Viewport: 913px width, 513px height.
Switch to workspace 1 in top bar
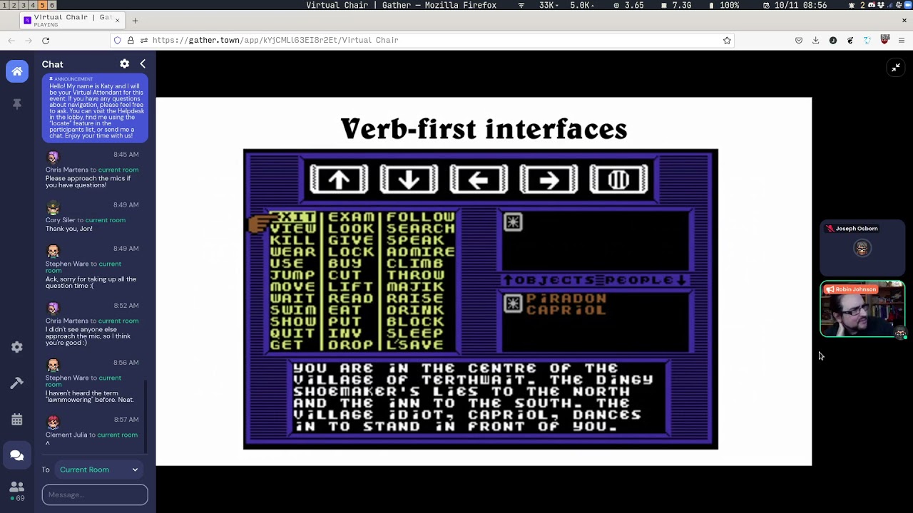pyautogui.click(x=5, y=5)
